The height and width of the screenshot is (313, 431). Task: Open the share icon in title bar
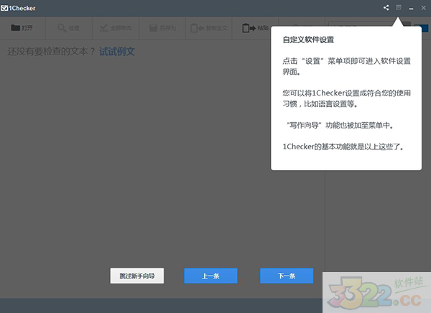[x=386, y=8]
